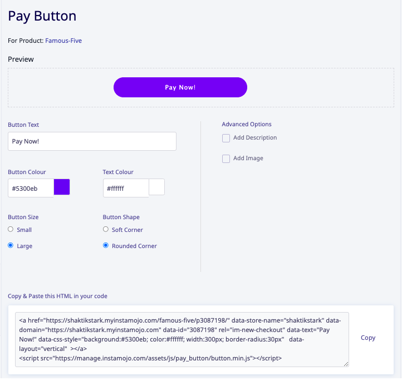Click the Button Text label

click(x=23, y=125)
